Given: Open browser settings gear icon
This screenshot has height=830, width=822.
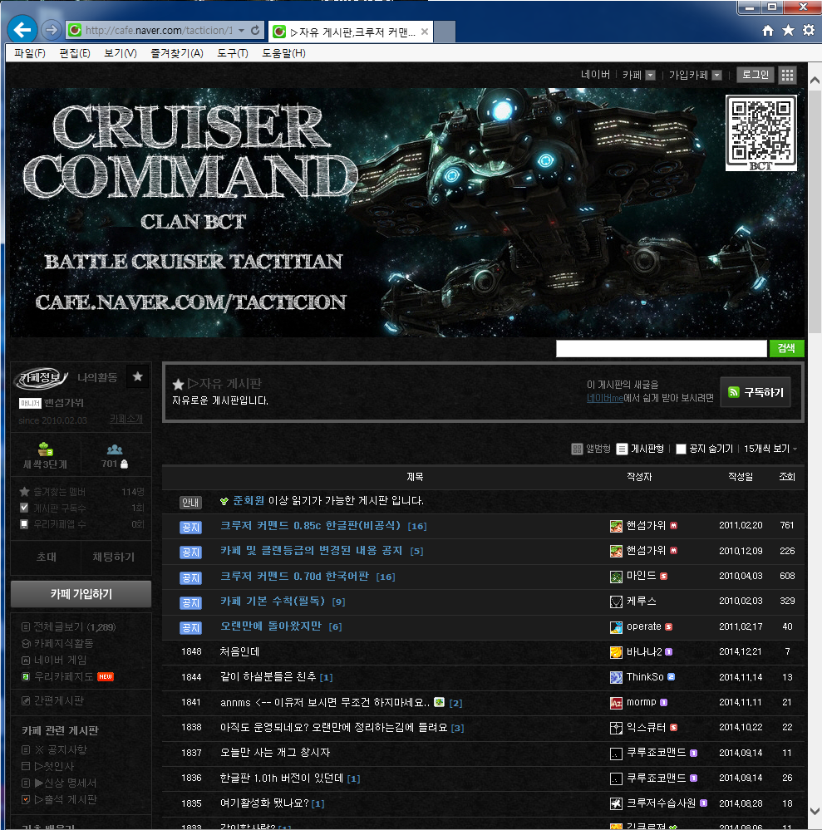Looking at the screenshot, I should pos(809,30).
